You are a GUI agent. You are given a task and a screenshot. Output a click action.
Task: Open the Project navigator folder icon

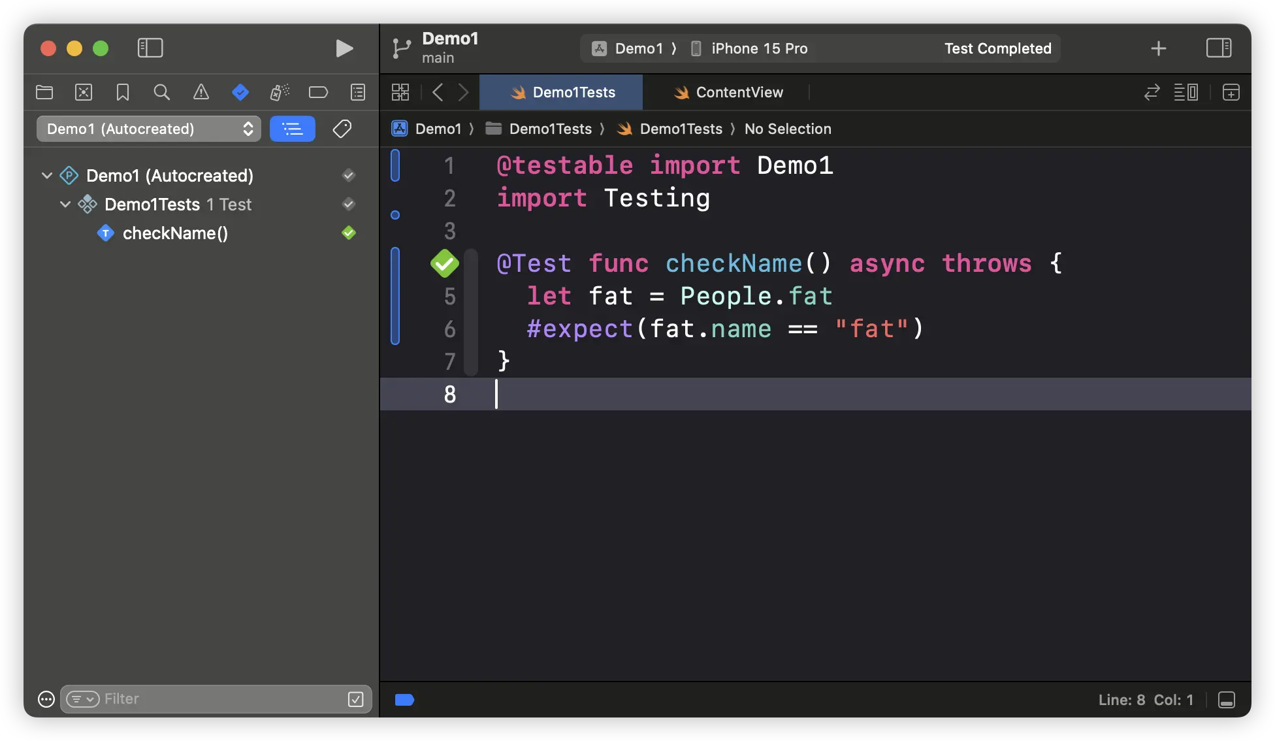click(x=44, y=92)
